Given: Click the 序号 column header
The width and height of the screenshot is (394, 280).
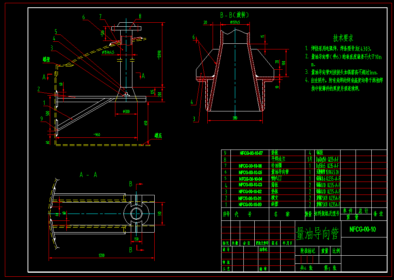Looking at the screenshot, I should click(x=226, y=214).
